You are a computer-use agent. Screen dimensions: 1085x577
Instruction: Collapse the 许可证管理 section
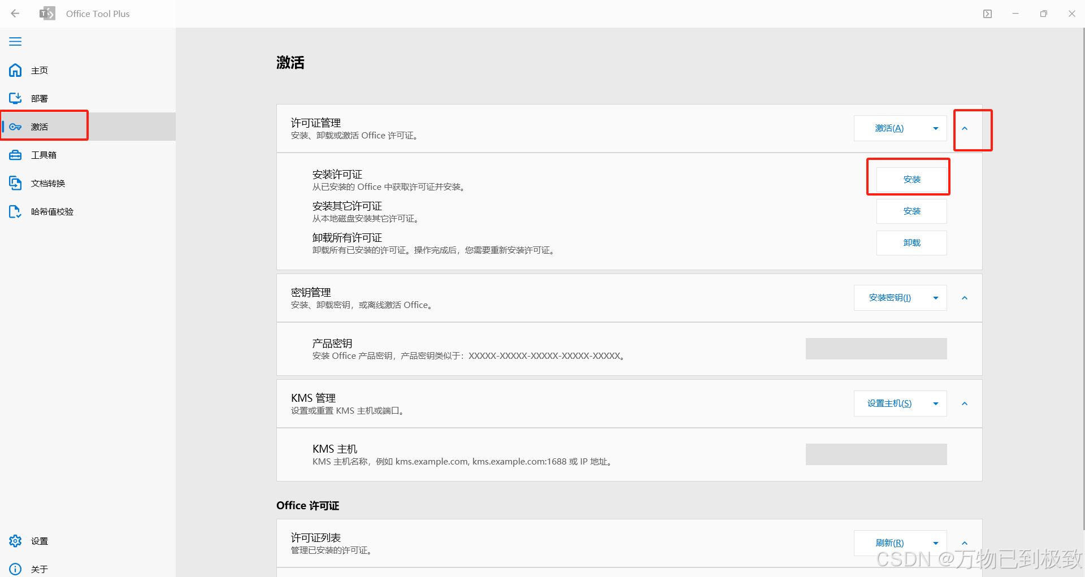tap(965, 128)
